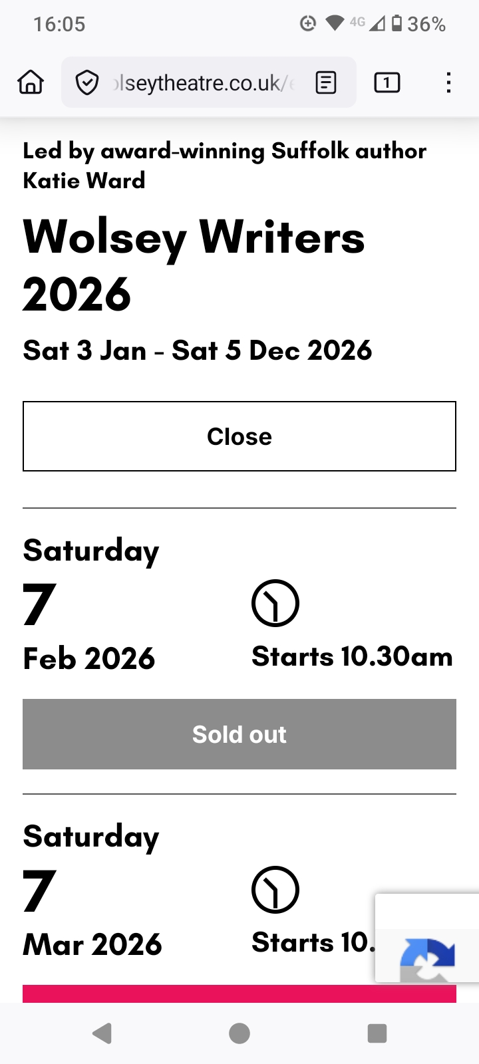Tap the Starts 10.30am time text

tap(352, 657)
